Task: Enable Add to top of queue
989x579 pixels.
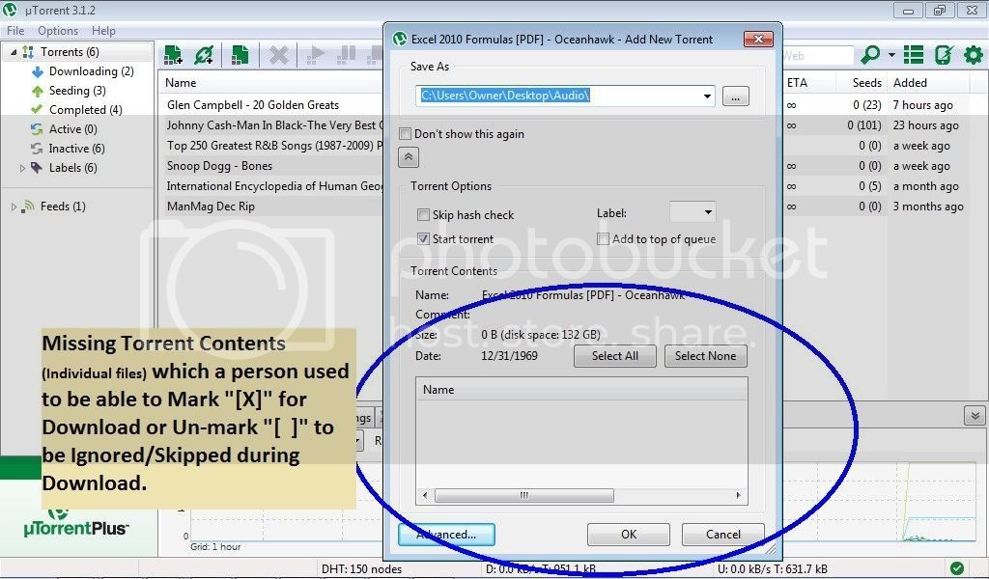Action: 603,238
